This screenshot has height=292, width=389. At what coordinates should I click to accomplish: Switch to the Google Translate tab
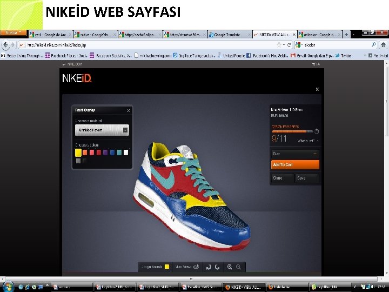pyautogui.click(x=230, y=35)
